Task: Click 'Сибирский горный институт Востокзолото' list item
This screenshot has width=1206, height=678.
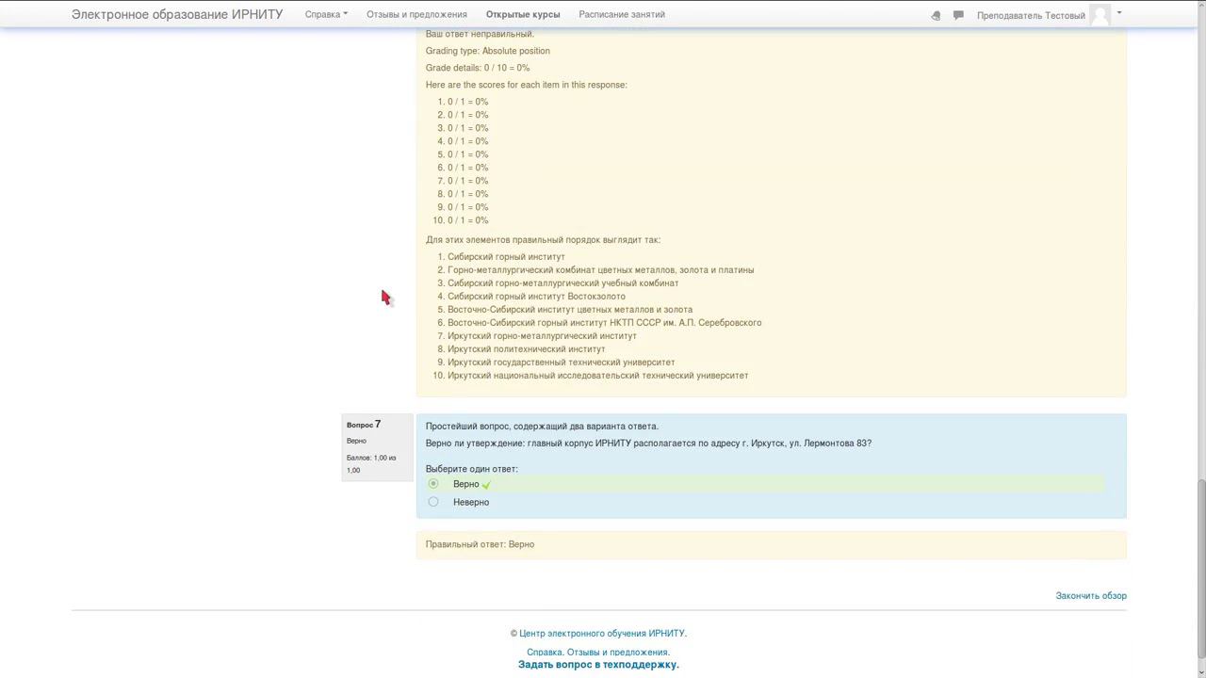Action: point(536,296)
